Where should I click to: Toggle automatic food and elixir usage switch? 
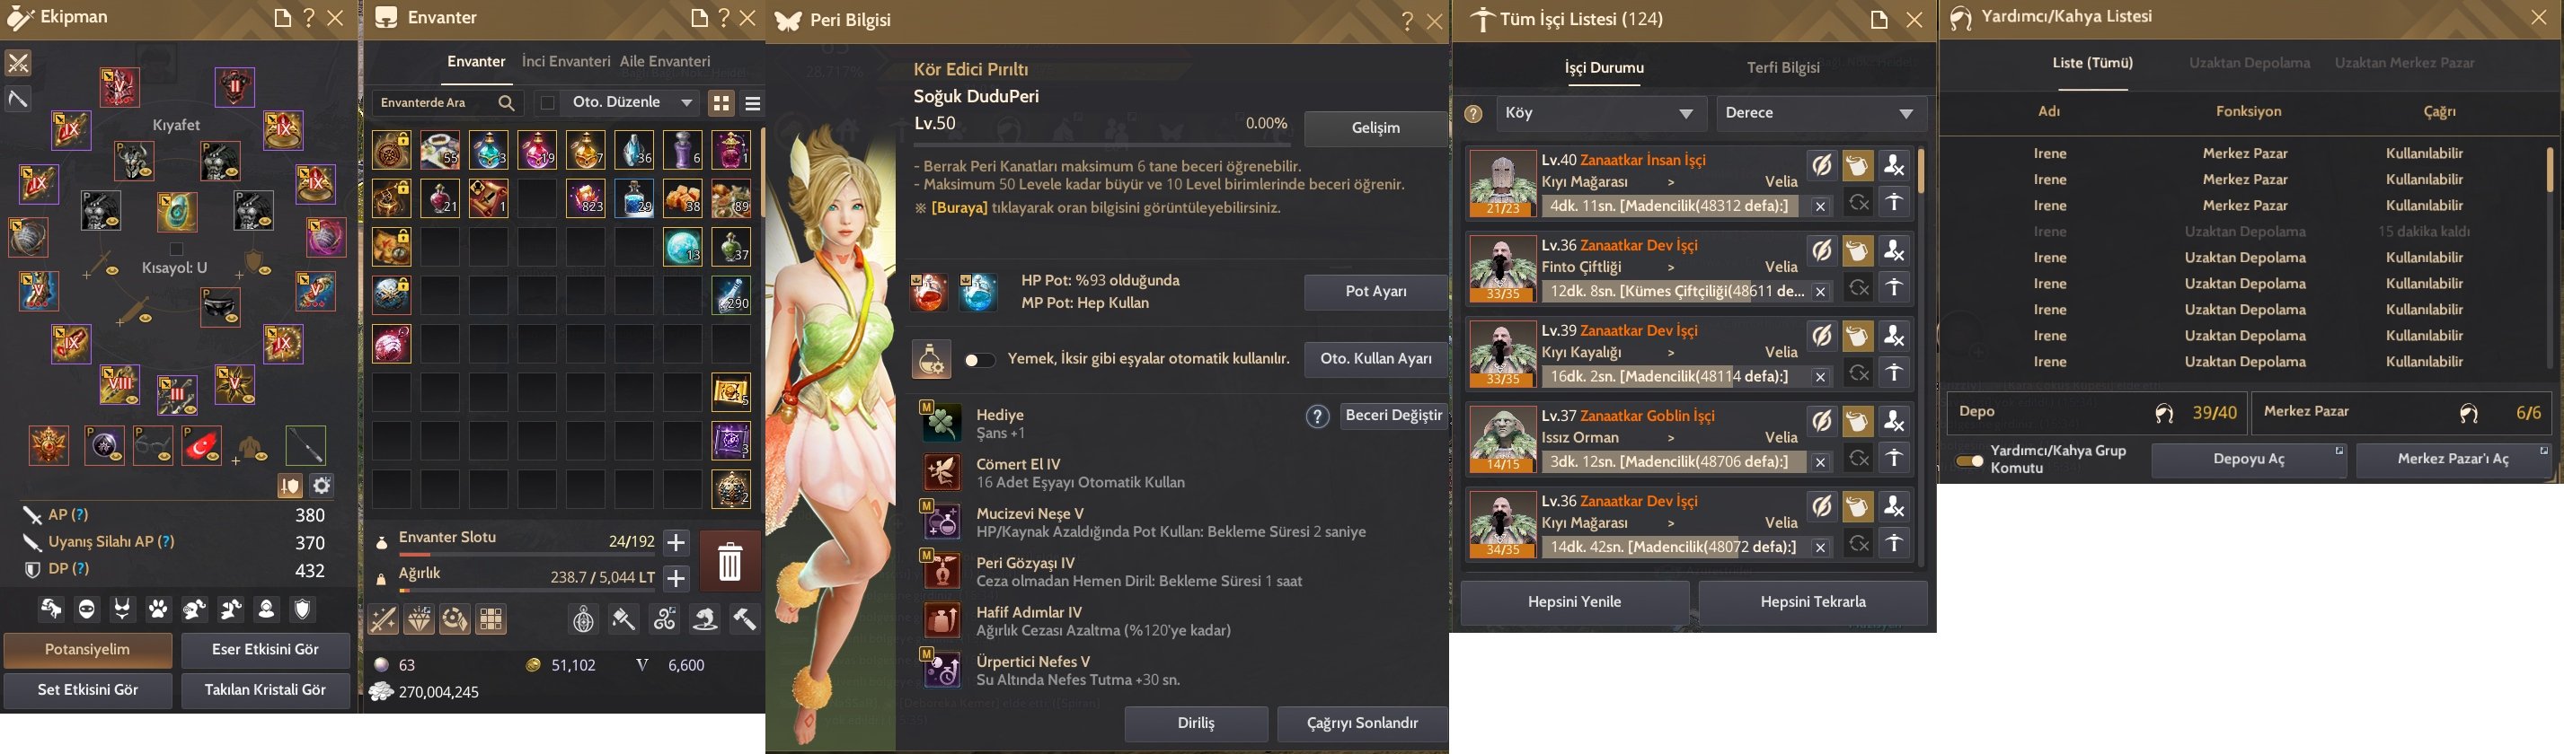979,360
